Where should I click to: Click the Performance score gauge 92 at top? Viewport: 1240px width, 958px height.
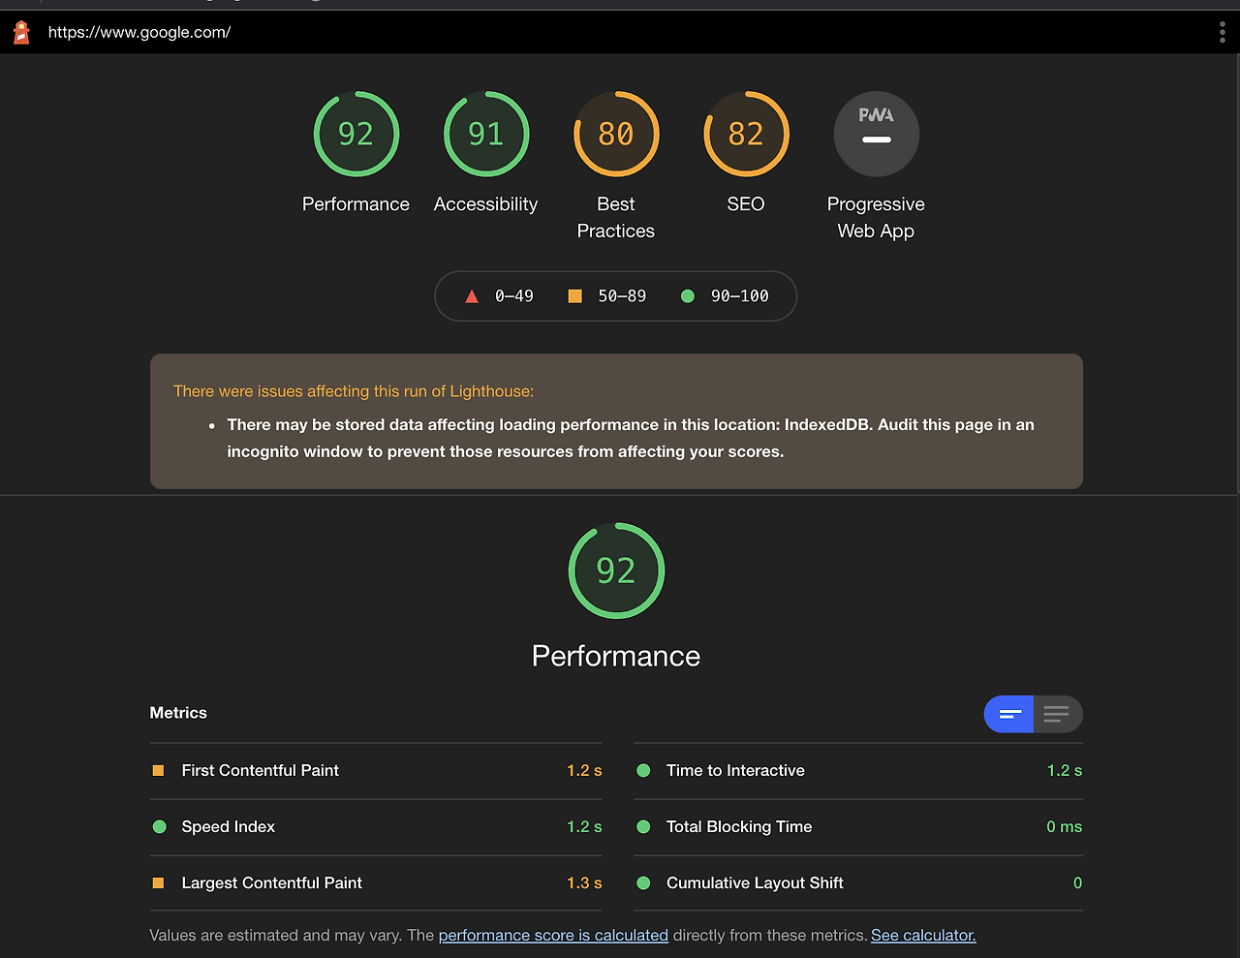[356, 134]
